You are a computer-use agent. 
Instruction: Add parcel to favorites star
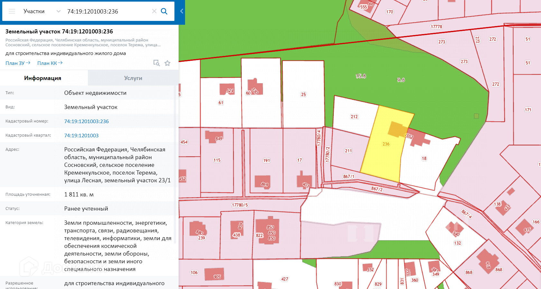click(167, 63)
